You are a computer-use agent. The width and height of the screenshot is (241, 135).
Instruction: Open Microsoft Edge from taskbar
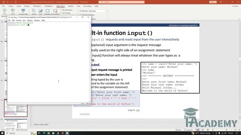[x=44, y=133]
